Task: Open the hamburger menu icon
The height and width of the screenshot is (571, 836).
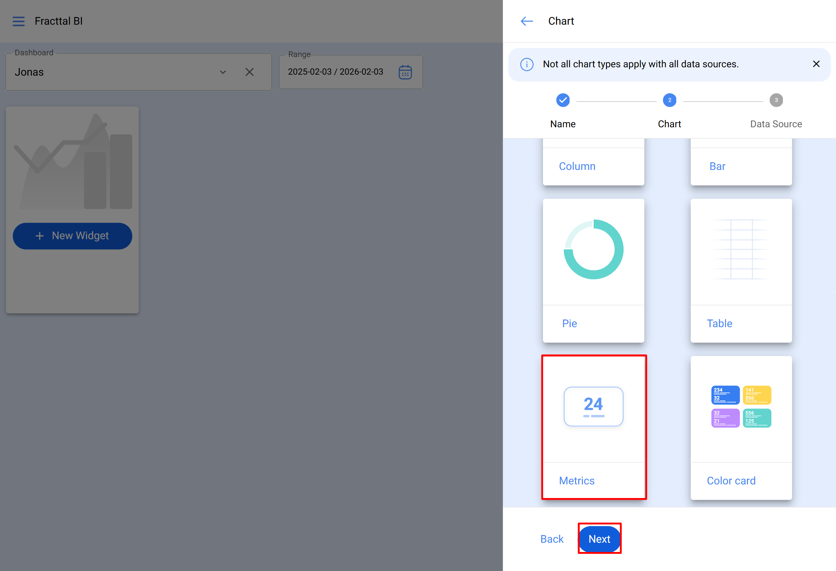Action: point(18,21)
